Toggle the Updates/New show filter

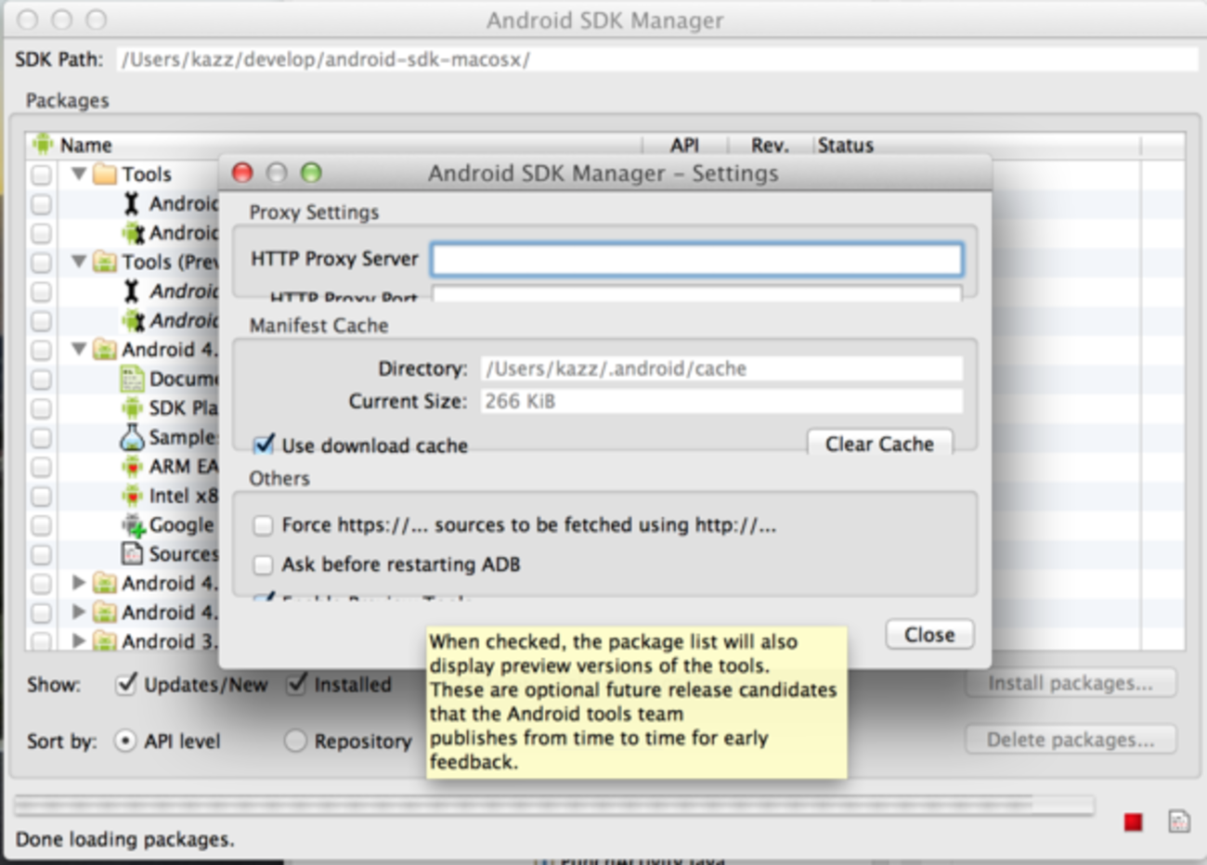[x=125, y=685]
